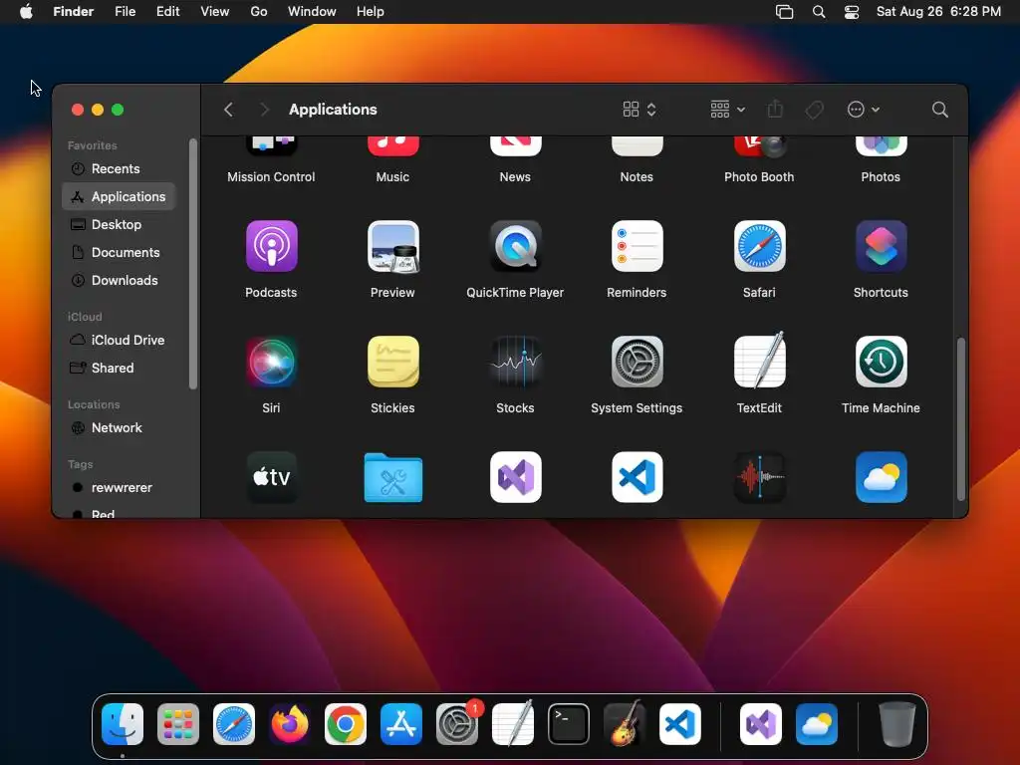Select purple Visual Studio icon in Finder window
This screenshot has width=1020, height=765.
[515, 477]
